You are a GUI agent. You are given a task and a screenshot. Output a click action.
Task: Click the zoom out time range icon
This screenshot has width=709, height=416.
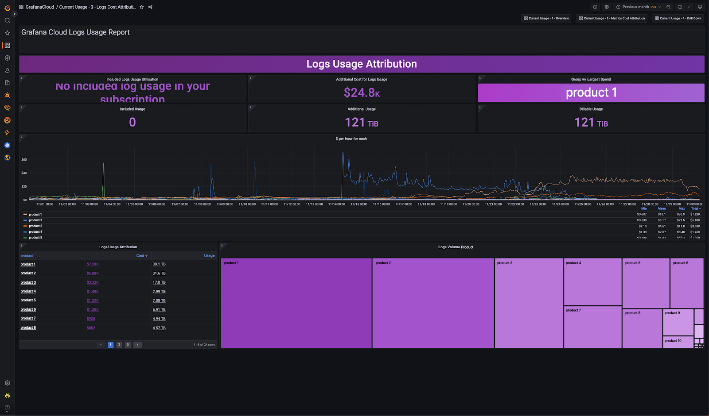(669, 7)
